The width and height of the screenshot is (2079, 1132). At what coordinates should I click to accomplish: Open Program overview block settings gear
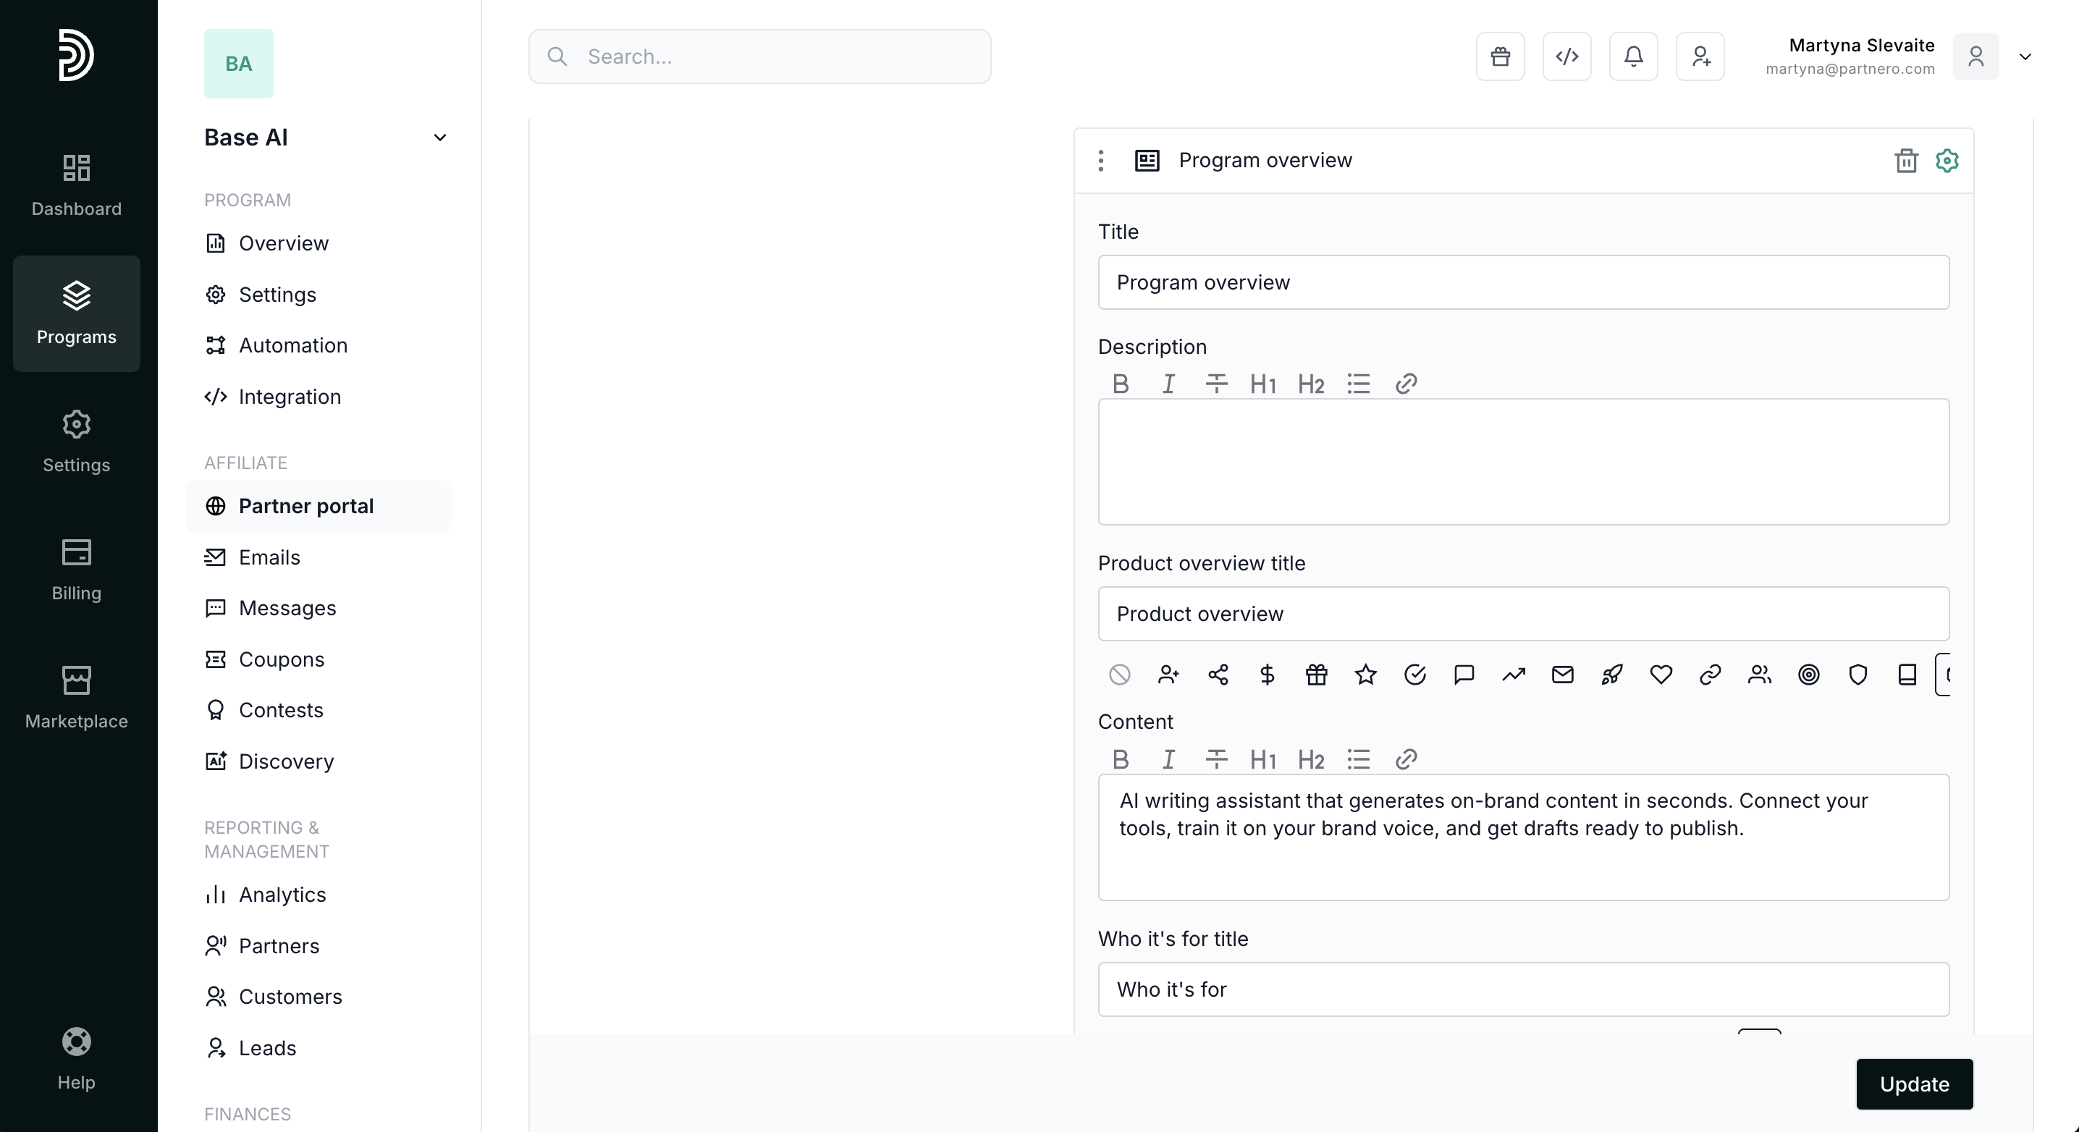(x=1947, y=161)
